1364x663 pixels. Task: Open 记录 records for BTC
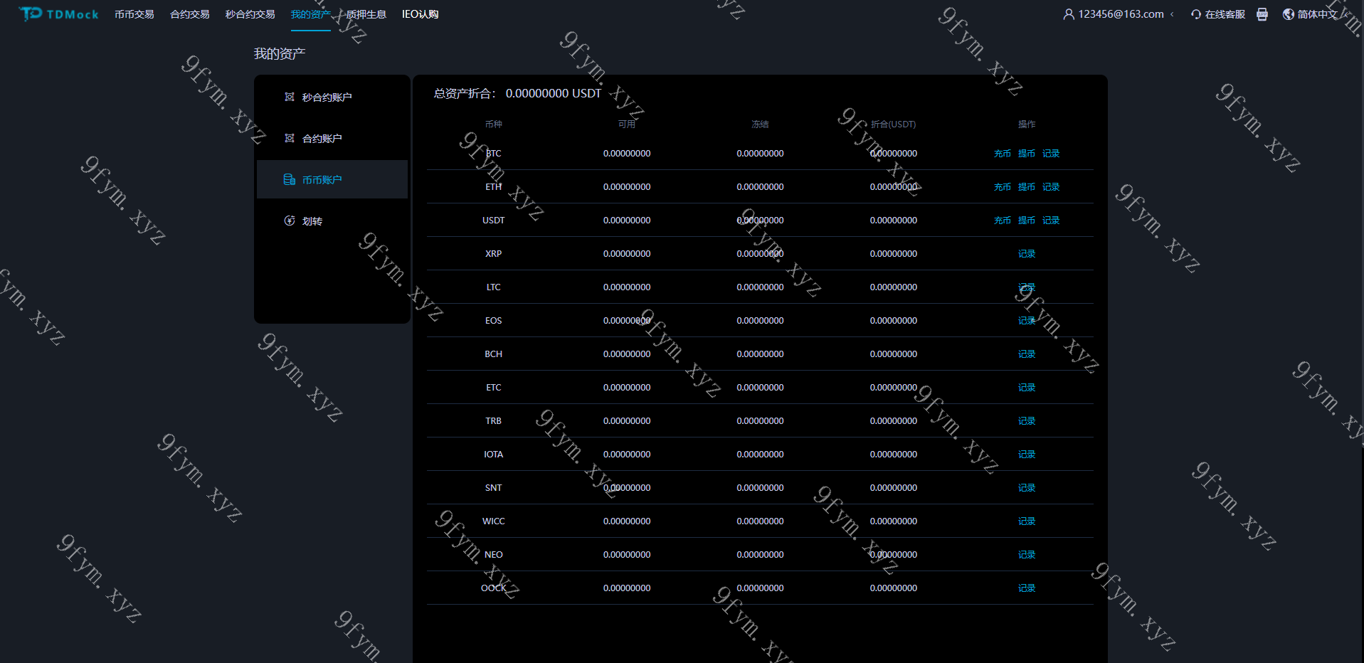[x=1051, y=154]
